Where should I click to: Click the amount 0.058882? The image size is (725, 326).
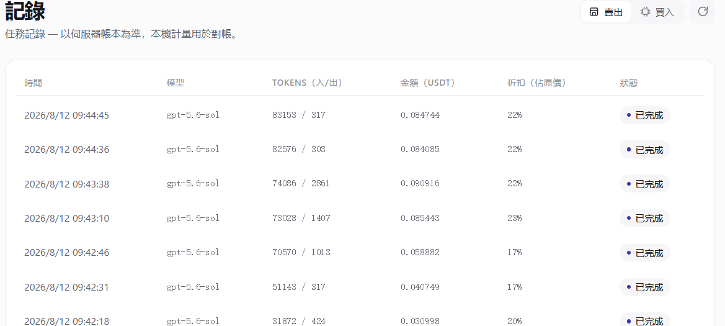click(x=420, y=253)
